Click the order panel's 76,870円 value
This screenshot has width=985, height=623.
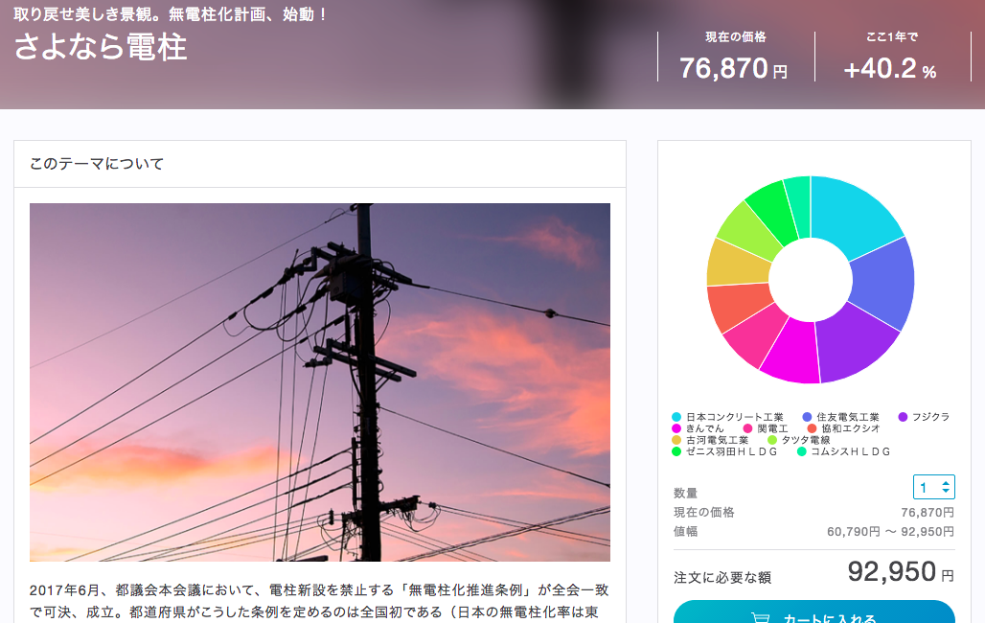[x=928, y=513]
